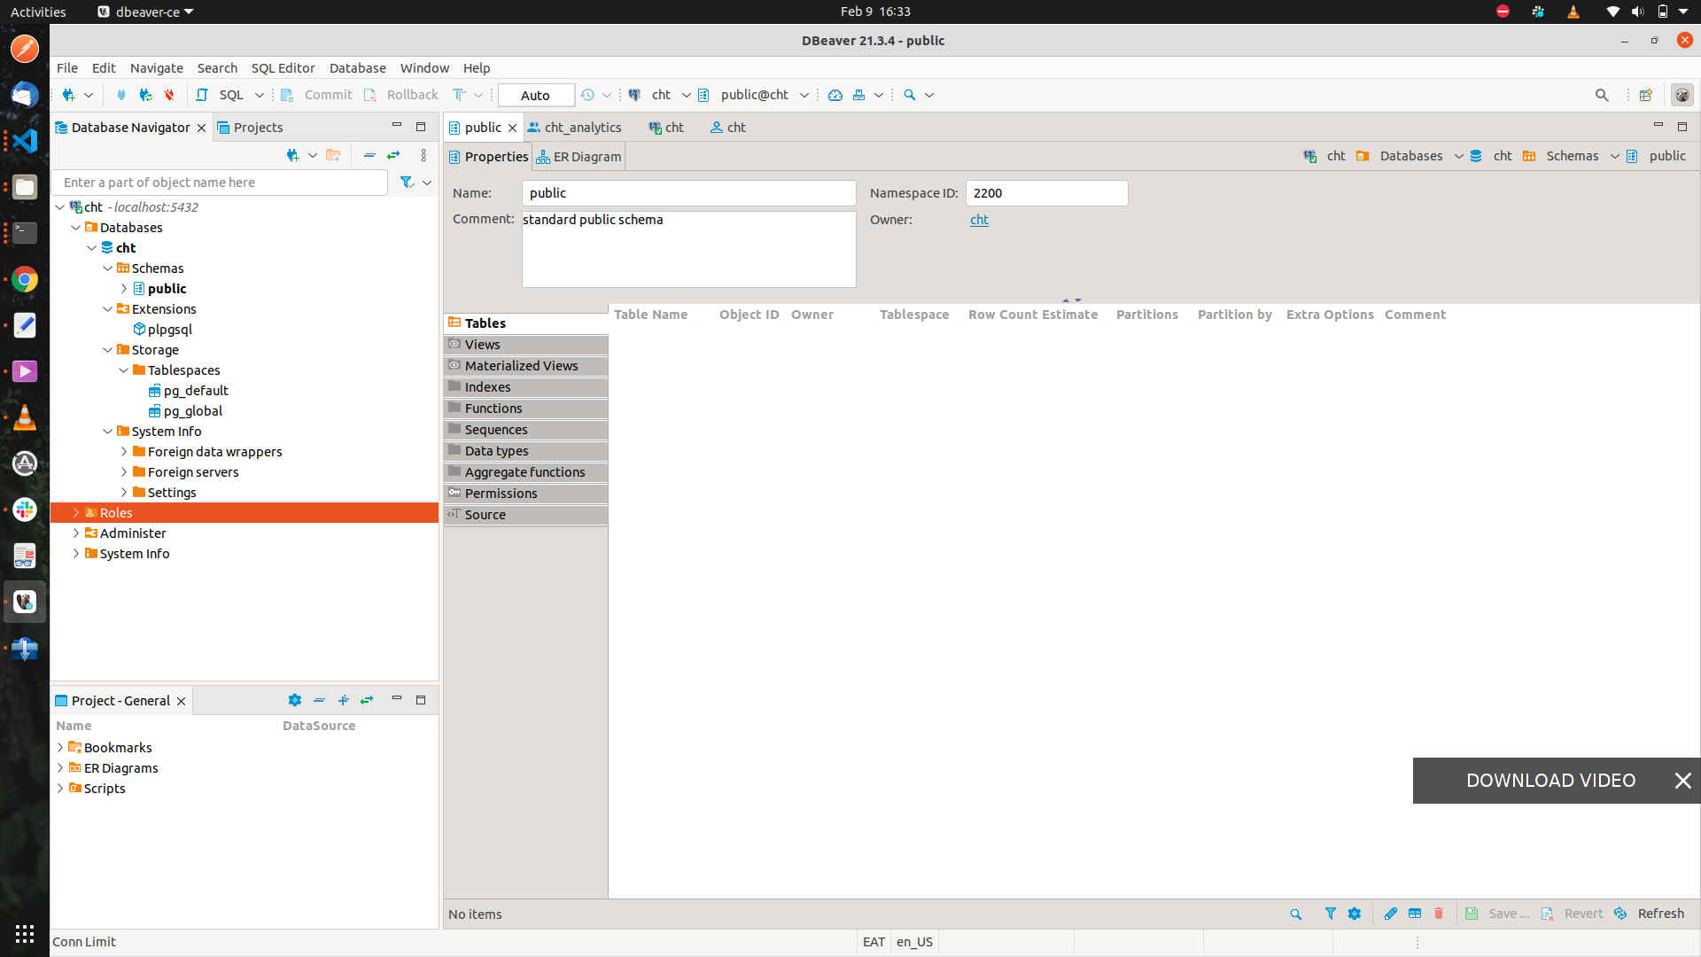Collapse all nodes in Database Navigator
Screen dimensions: 1701x957
click(x=369, y=155)
